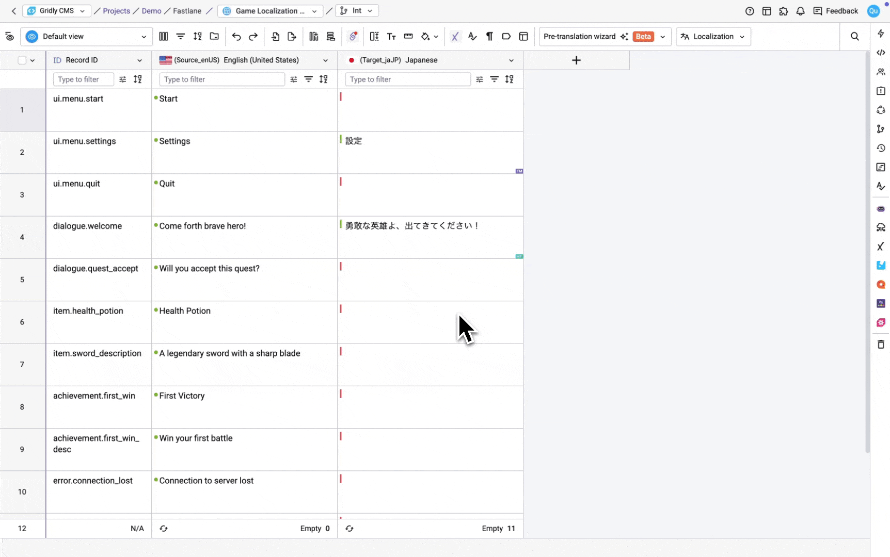The image size is (890, 557).
Task: Click the trash icon in right sidebar
Action: (x=881, y=344)
